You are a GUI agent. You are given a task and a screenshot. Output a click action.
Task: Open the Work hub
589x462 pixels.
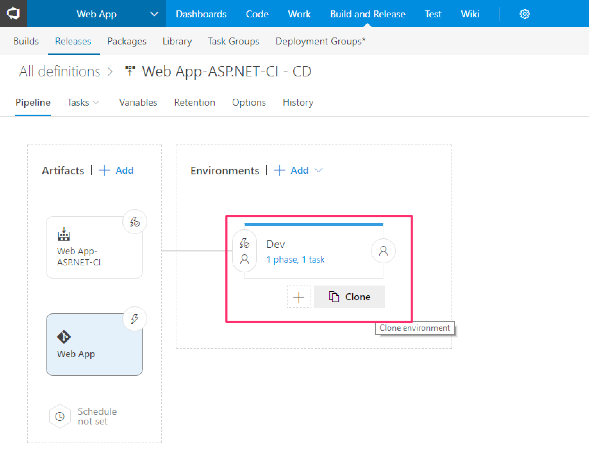[299, 14]
